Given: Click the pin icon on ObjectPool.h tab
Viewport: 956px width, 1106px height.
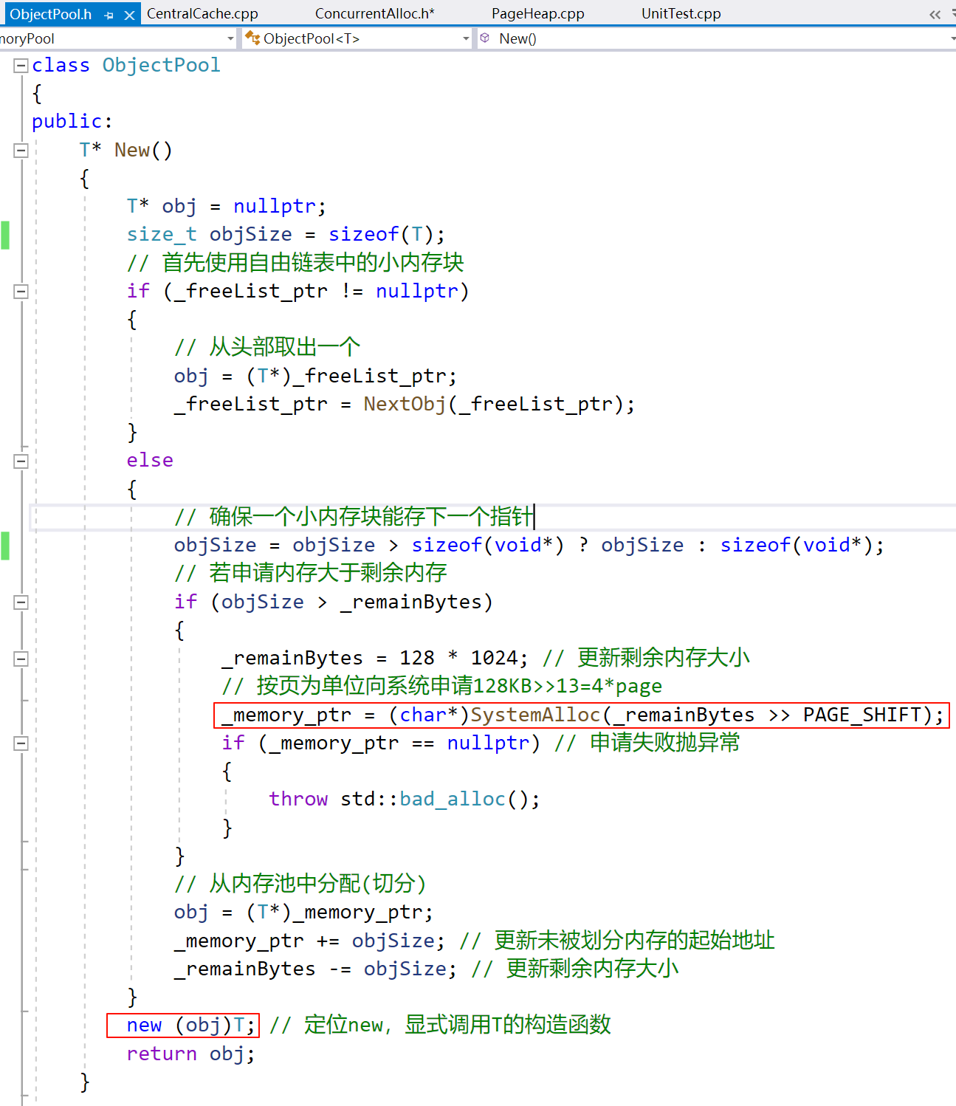Looking at the screenshot, I should [x=109, y=15].
